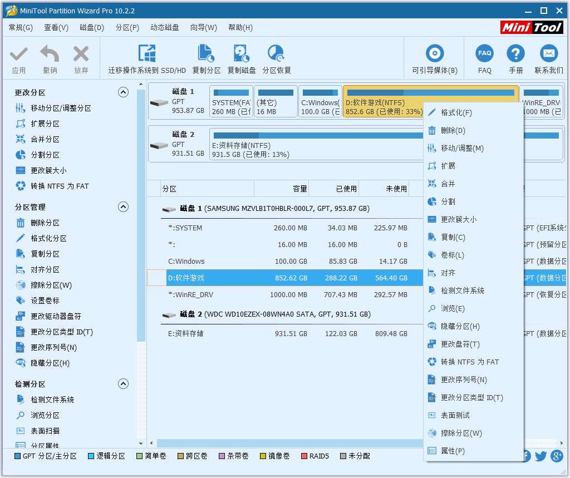This screenshot has height=478, width=570.
Task: Open the FAQ icon
Action: 484,54
